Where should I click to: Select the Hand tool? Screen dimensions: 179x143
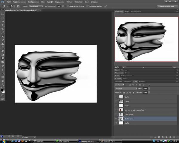pos(3,81)
